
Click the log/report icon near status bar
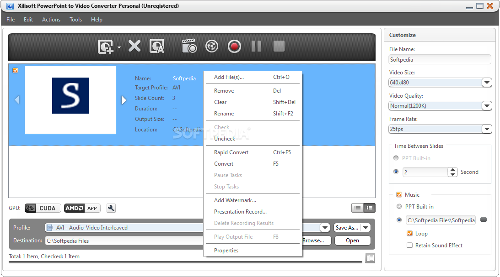tap(370, 257)
